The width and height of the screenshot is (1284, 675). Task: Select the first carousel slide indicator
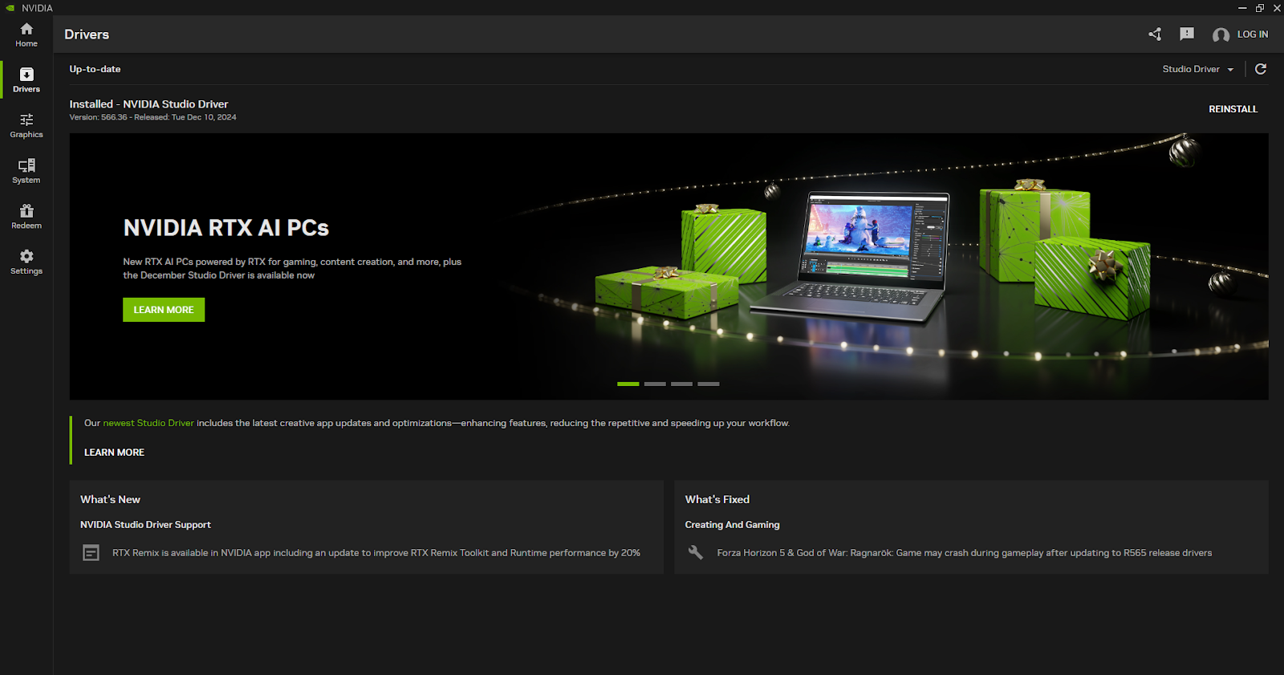pos(628,384)
